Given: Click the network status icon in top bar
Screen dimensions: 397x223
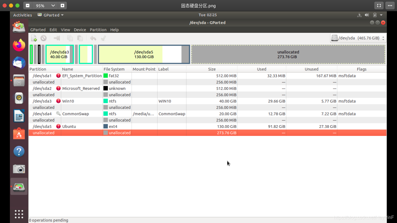Looking at the screenshot, I should pos(359,15).
